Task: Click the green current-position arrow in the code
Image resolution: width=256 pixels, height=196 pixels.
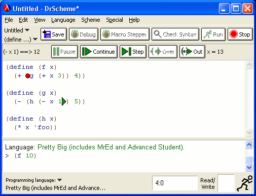Action: tap(64, 101)
